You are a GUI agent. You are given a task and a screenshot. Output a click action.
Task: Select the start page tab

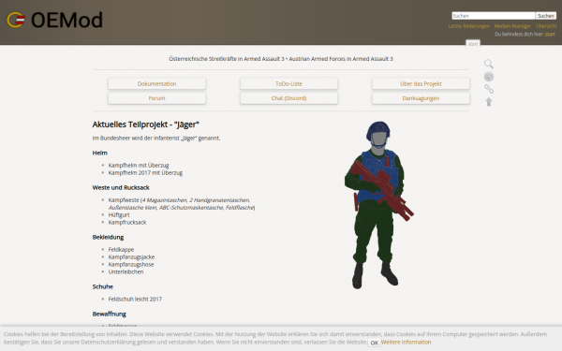473,44
